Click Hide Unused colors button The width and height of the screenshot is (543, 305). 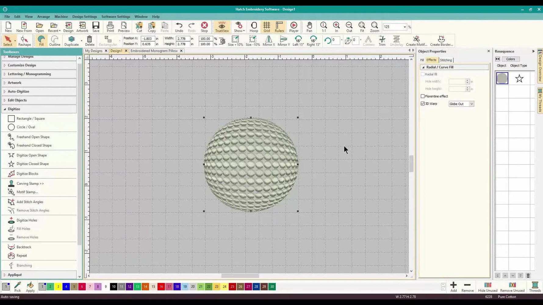[x=487, y=287]
